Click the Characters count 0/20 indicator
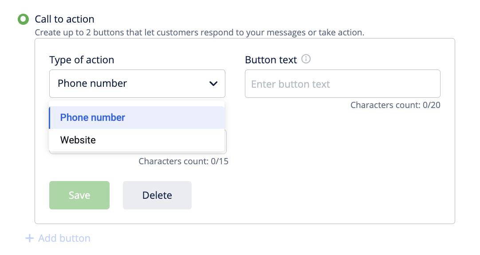This screenshot has height=255, width=480. (x=395, y=105)
